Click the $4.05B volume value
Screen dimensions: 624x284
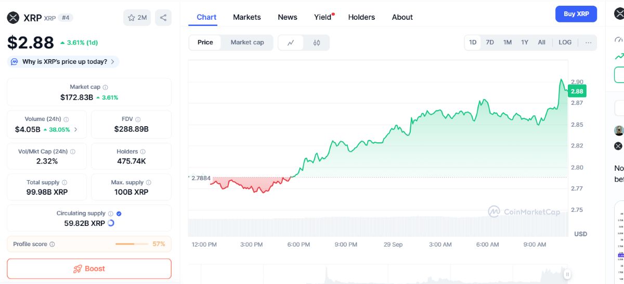(x=28, y=129)
